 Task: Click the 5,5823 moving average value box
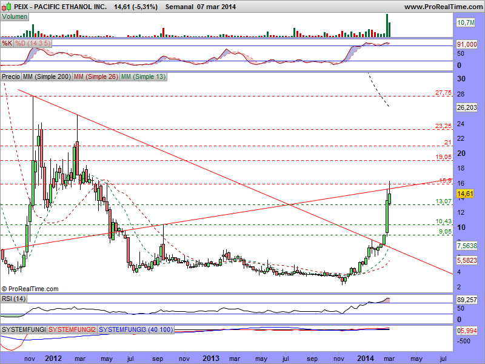coord(467,260)
